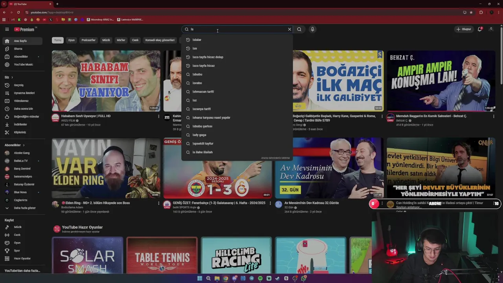Open Hababam Sınıfı video options menu

click(x=159, y=116)
